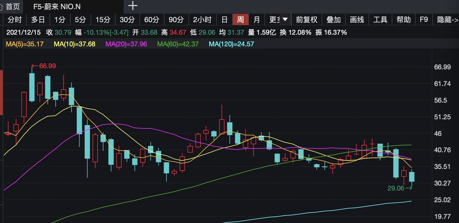The image size is (459, 223).
Task: Click the 46 price axis label
Action: click(438, 134)
